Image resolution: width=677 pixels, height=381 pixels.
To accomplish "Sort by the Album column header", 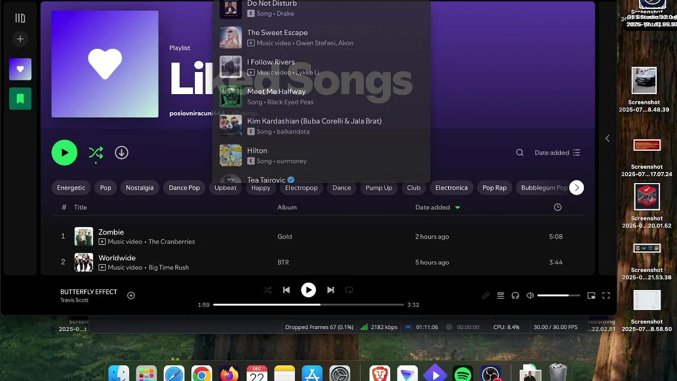I will 287,207.
